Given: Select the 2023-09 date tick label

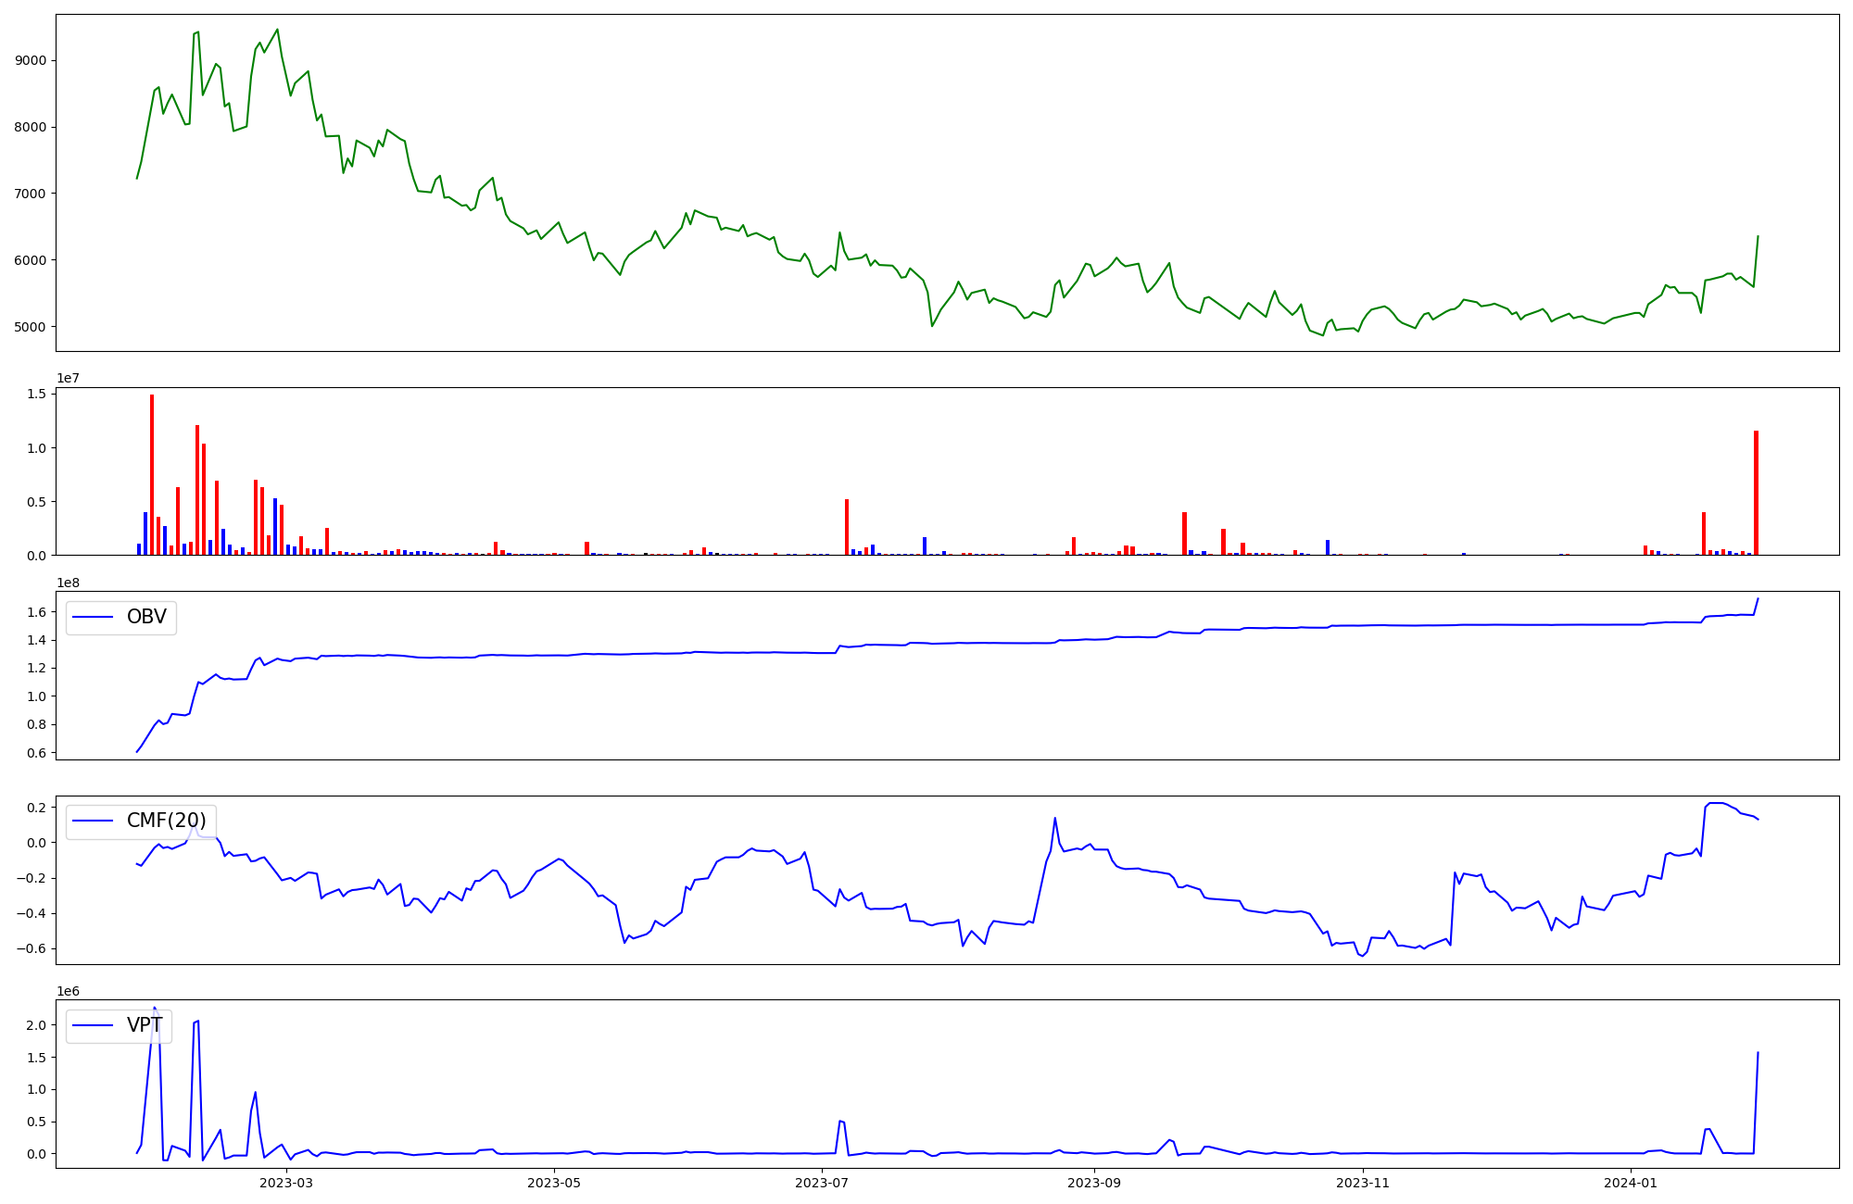Looking at the screenshot, I should pyautogui.click(x=1094, y=1183).
